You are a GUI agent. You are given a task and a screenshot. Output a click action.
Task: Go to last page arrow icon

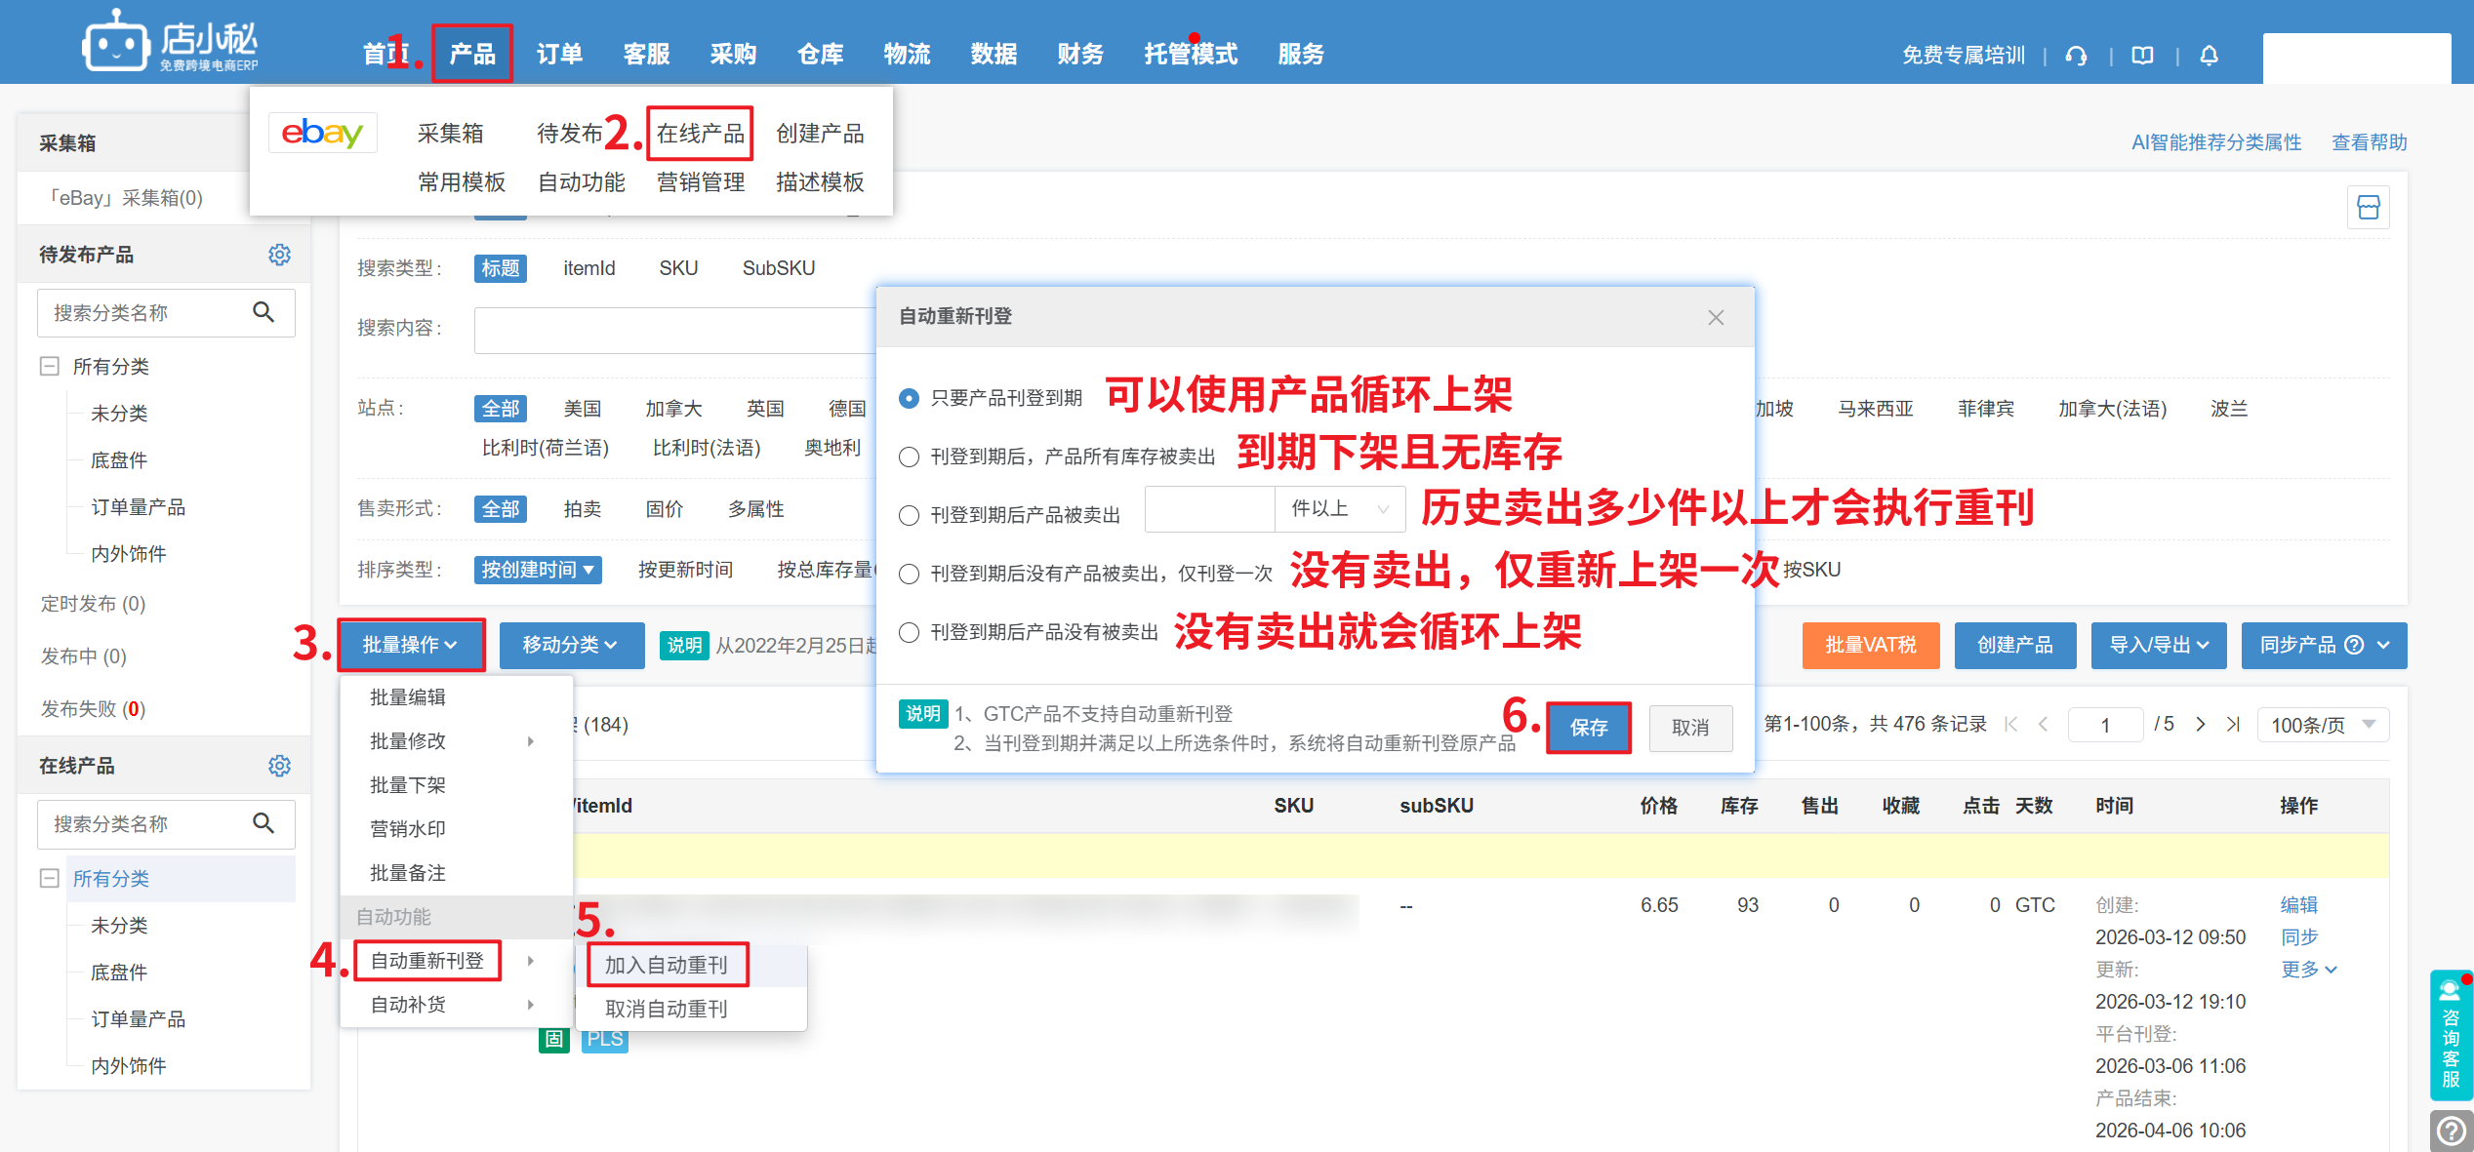[2233, 724]
